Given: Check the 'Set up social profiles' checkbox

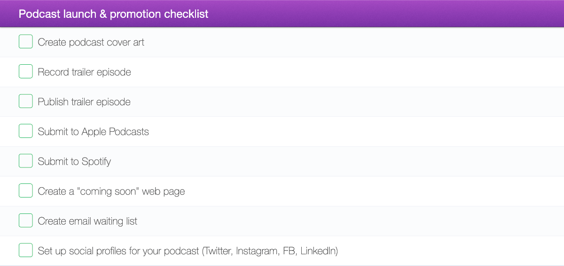Looking at the screenshot, I should pyautogui.click(x=26, y=251).
